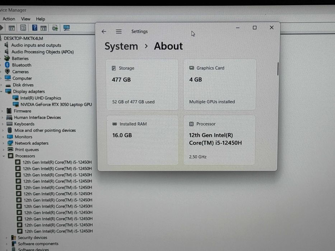Image resolution: width=335 pixels, height=251 pixels.
Task: Click the Show/Hide console tree toolbar icon
Action: coord(11,28)
